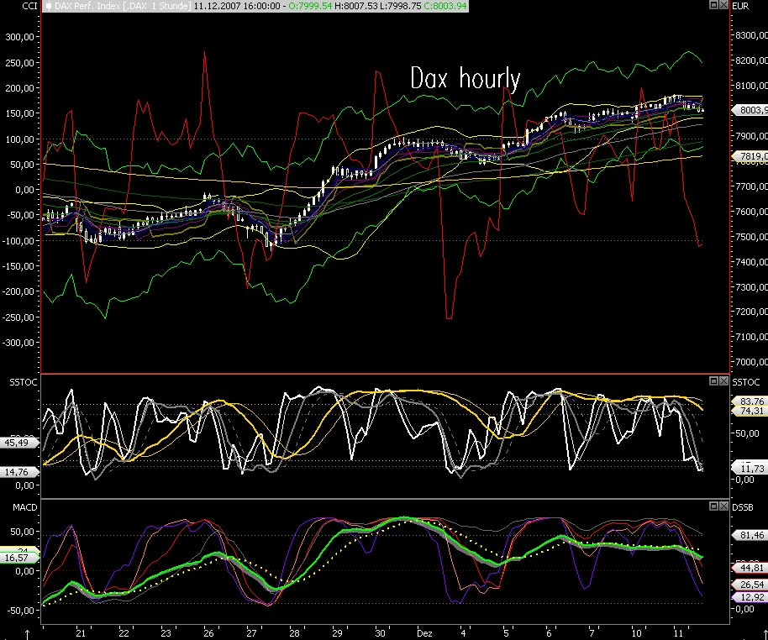Screen dimensions: 768x640
Task: Click date 7 on the time axis
Action: coord(592,633)
